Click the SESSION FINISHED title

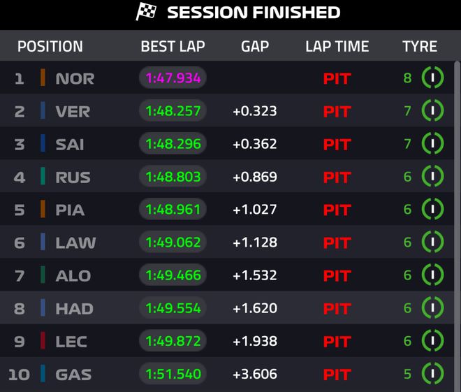pyautogui.click(x=254, y=13)
